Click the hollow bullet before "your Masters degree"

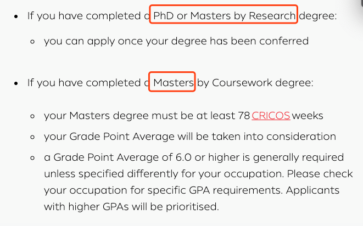[x=33, y=116]
